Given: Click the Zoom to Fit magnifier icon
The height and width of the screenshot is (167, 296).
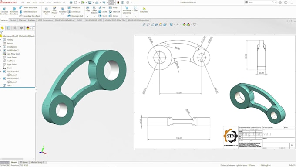Looking at the screenshot, I should click(x=144, y=24).
